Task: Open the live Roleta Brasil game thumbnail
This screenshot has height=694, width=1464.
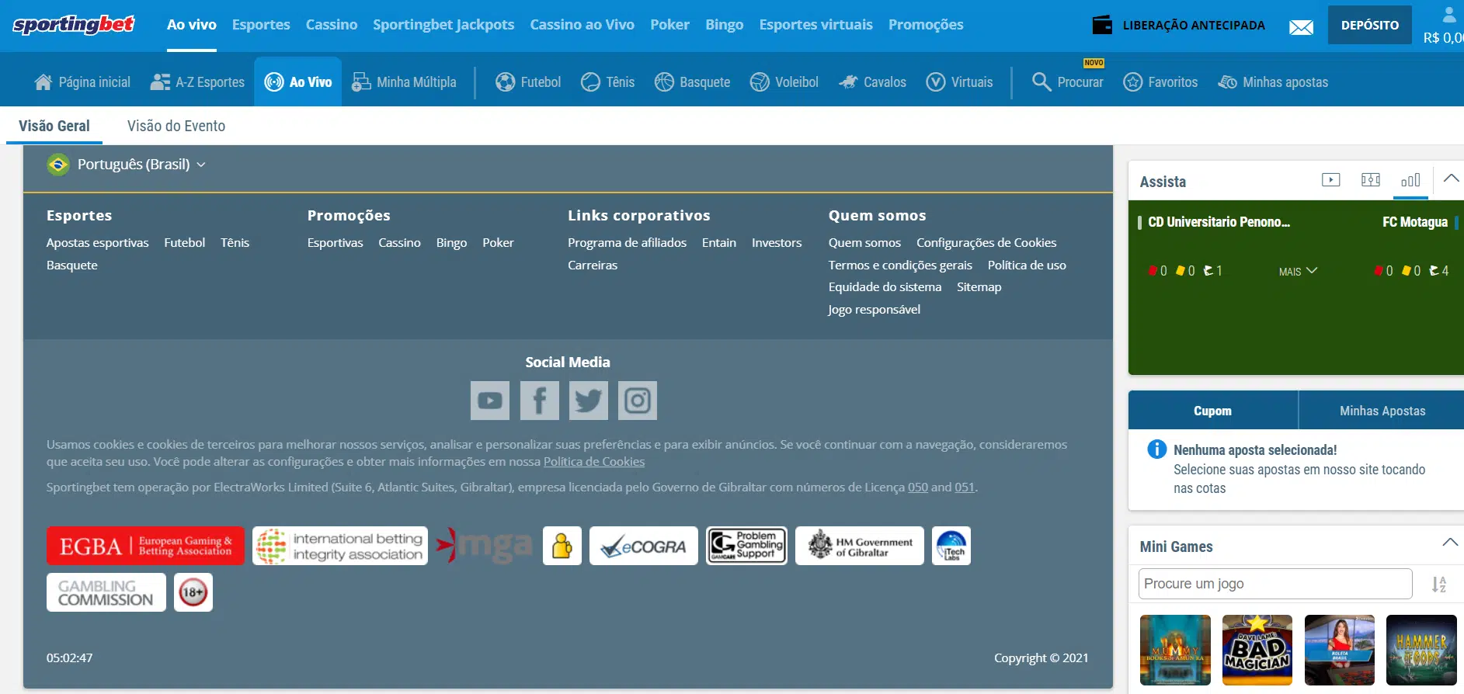Action: (x=1340, y=651)
